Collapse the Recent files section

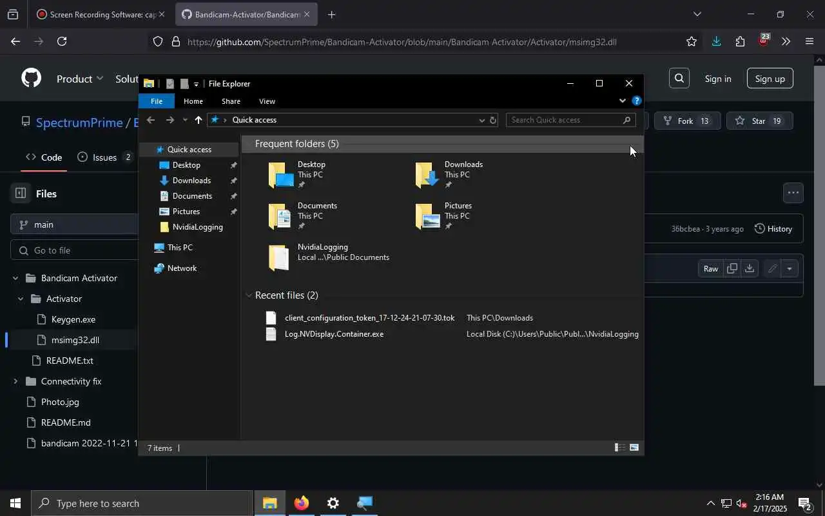point(249,295)
